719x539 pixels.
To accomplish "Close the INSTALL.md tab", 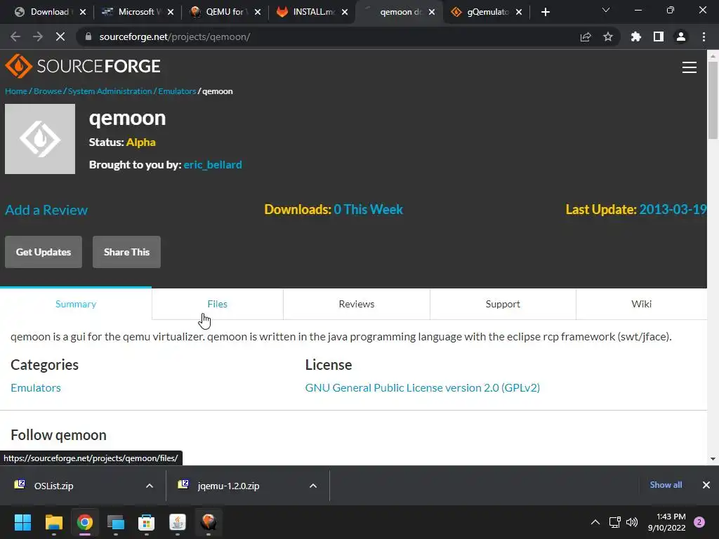I will click(345, 12).
